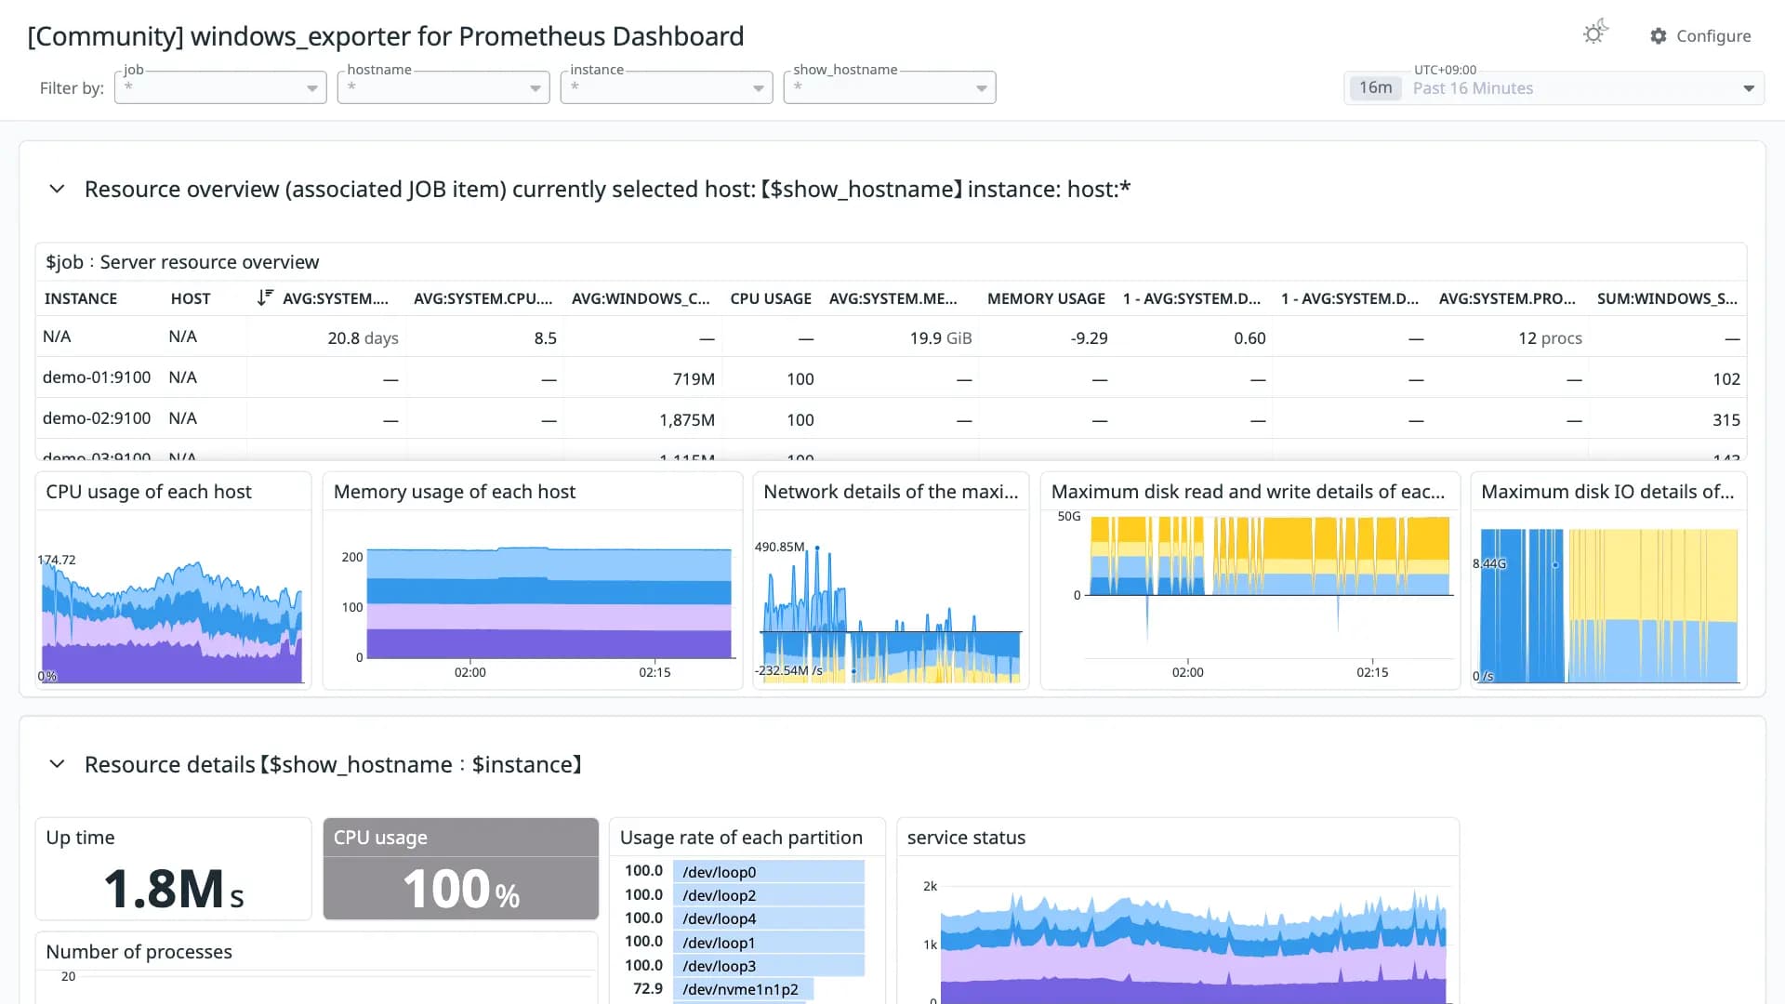Click the $job : Server resource overview title

182,262
